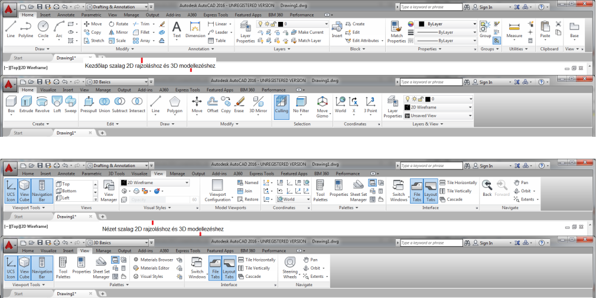
Task: Toggle File Tabs beside Switch Windows in Drafting & Annotation
Action: coord(416,191)
